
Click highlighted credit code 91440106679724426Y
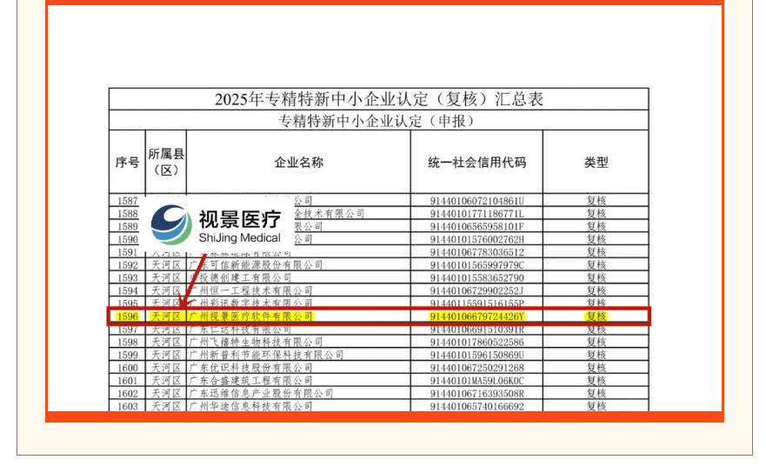477,316
